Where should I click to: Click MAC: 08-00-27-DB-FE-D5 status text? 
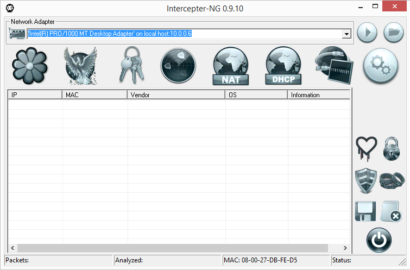261,260
